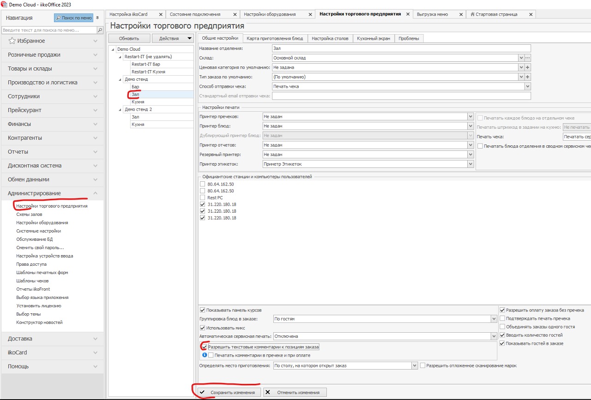
Task: Select Кухня under Демо стенд 2
Action: (x=138, y=125)
